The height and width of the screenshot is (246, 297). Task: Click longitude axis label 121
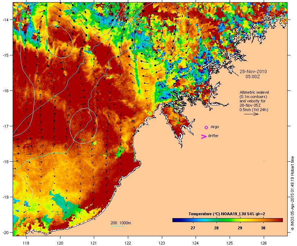click(x=94, y=243)
